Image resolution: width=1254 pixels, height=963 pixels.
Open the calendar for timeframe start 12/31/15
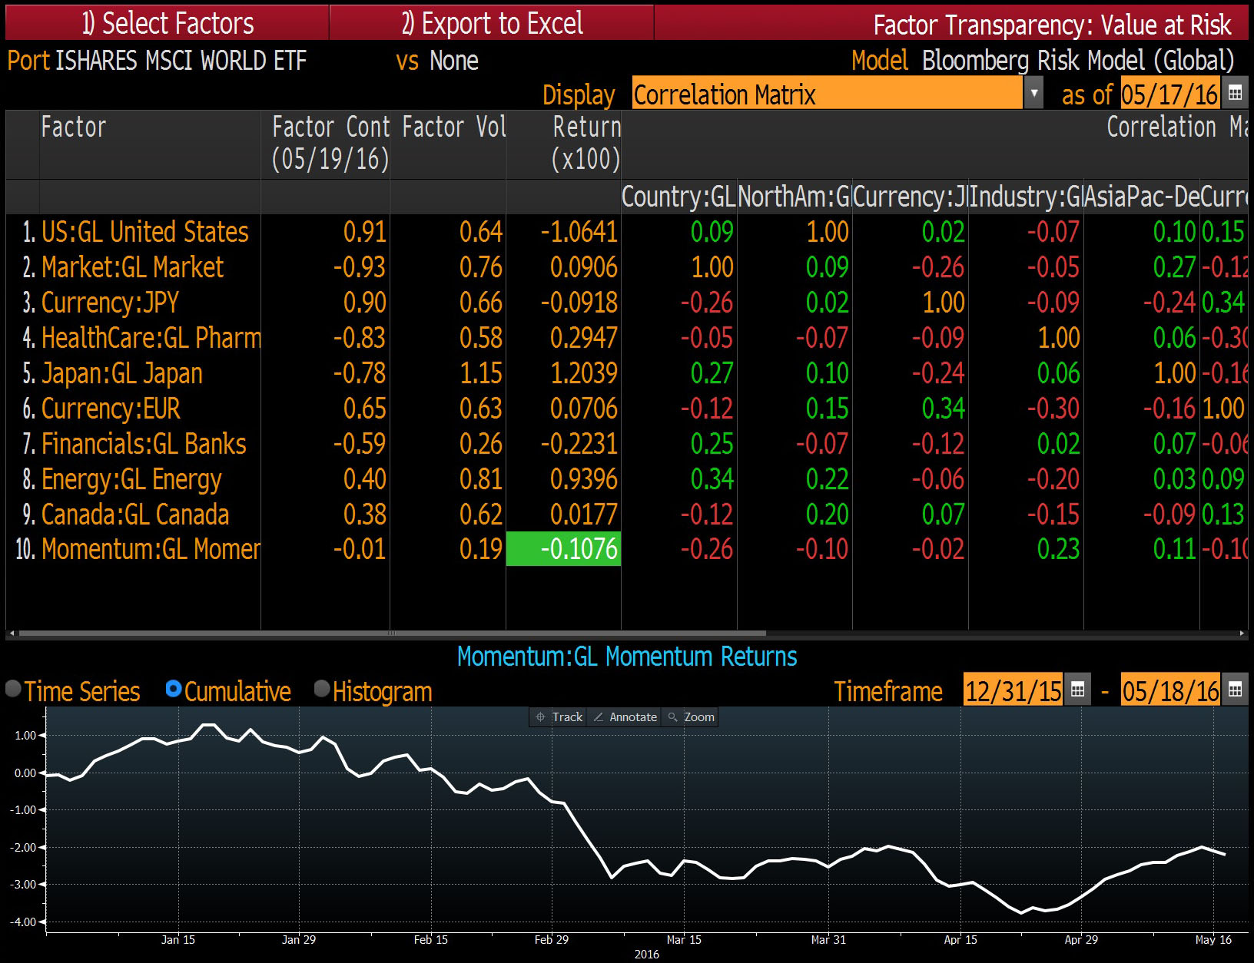click(1079, 690)
